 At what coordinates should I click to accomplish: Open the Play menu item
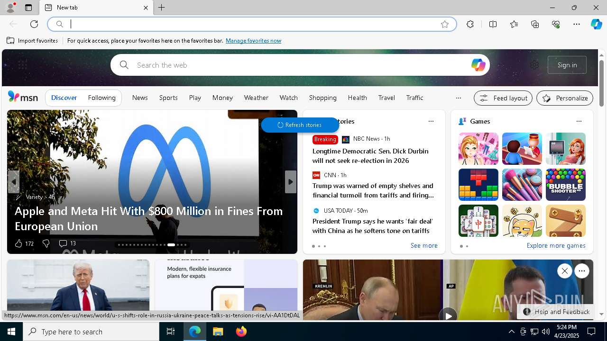tap(195, 98)
